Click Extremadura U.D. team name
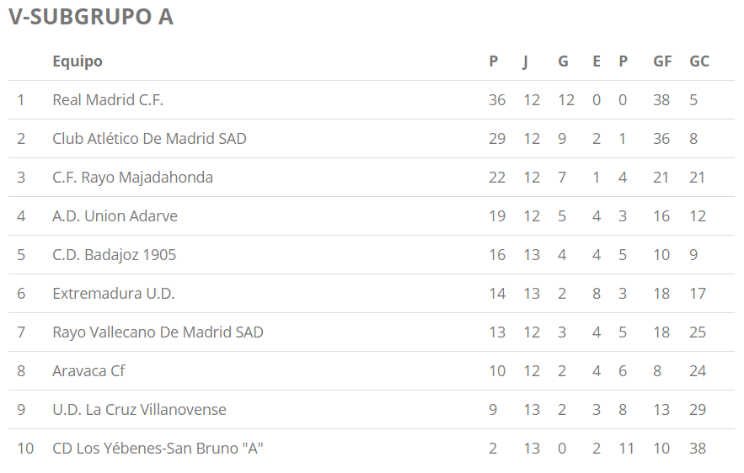 point(113,294)
